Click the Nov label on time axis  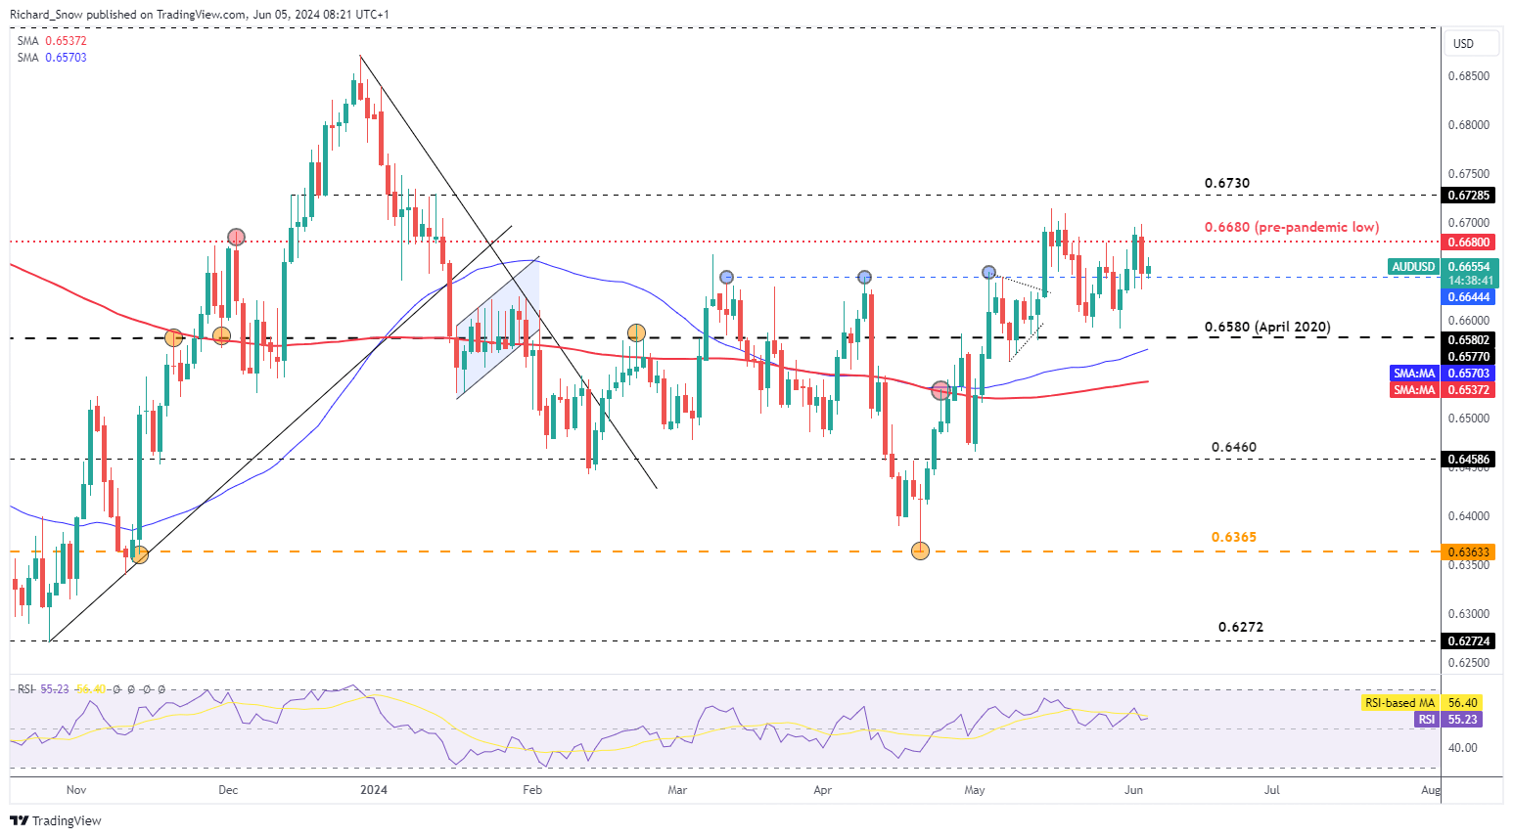click(75, 789)
